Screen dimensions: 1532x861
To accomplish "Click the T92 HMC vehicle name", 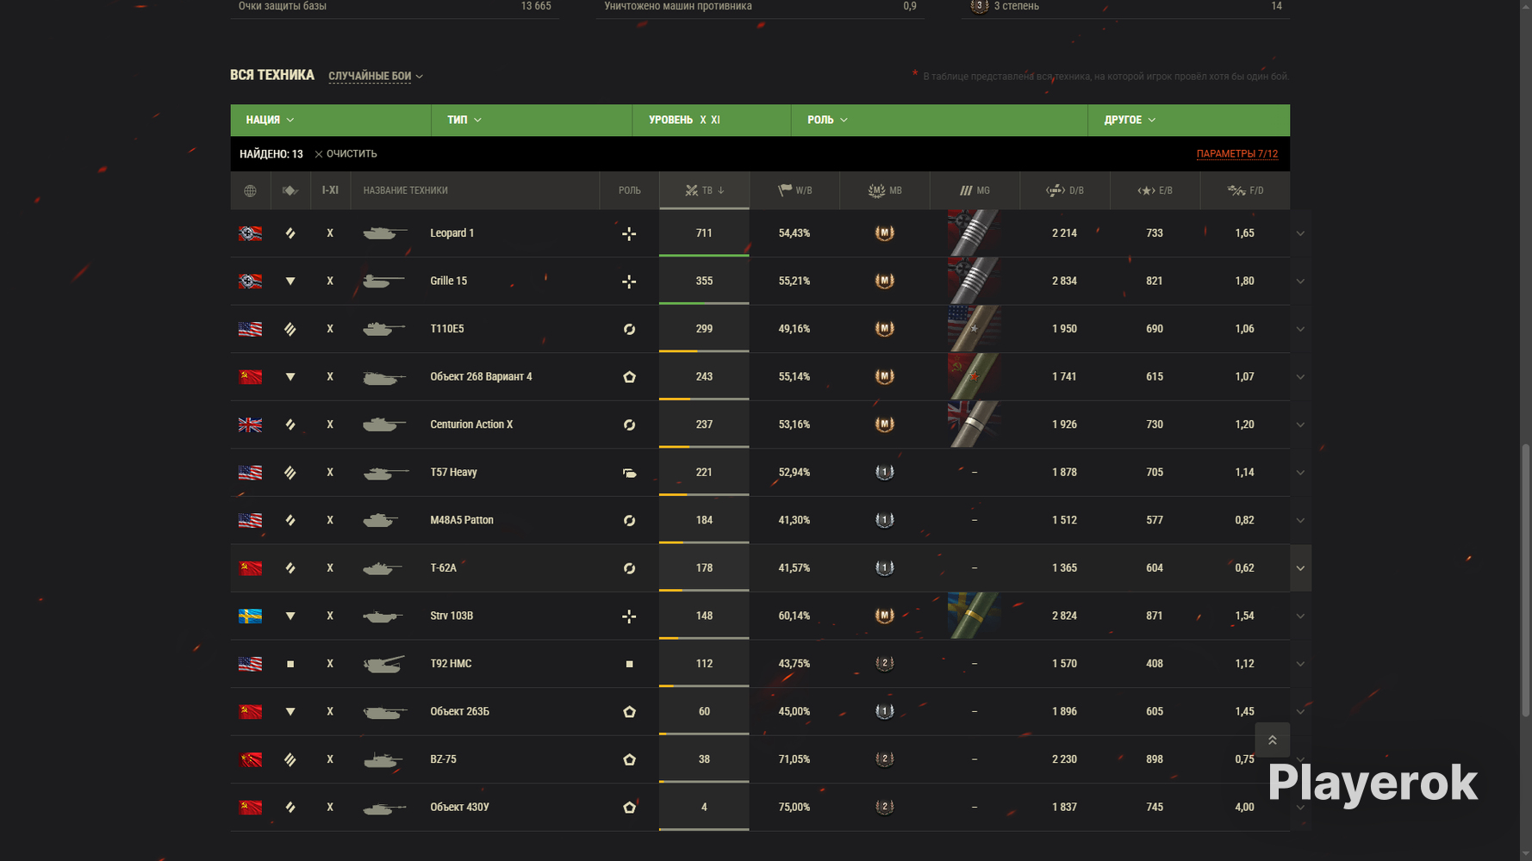I will [451, 664].
